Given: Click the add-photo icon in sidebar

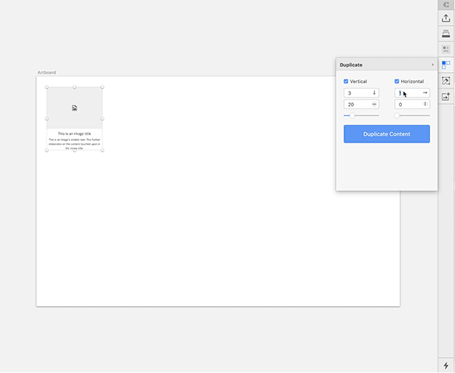Looking at the screenshot, I should pos(446,96).
